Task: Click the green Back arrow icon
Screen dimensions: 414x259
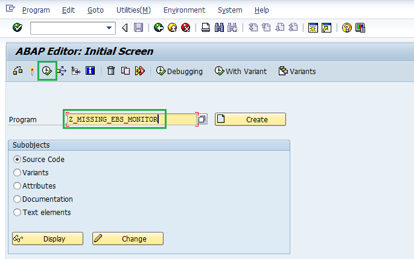Action: [x=159, y=28]
